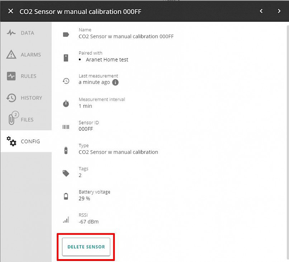The image size is (289, 262).
Task: Click the battery voltage icon
Action: click(66, 196)
